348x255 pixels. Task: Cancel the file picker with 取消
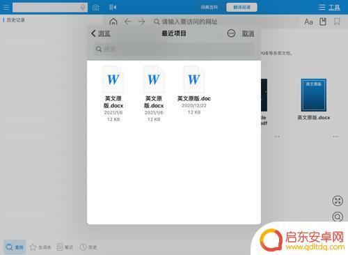pyautogui.click(x=248, y=33)
